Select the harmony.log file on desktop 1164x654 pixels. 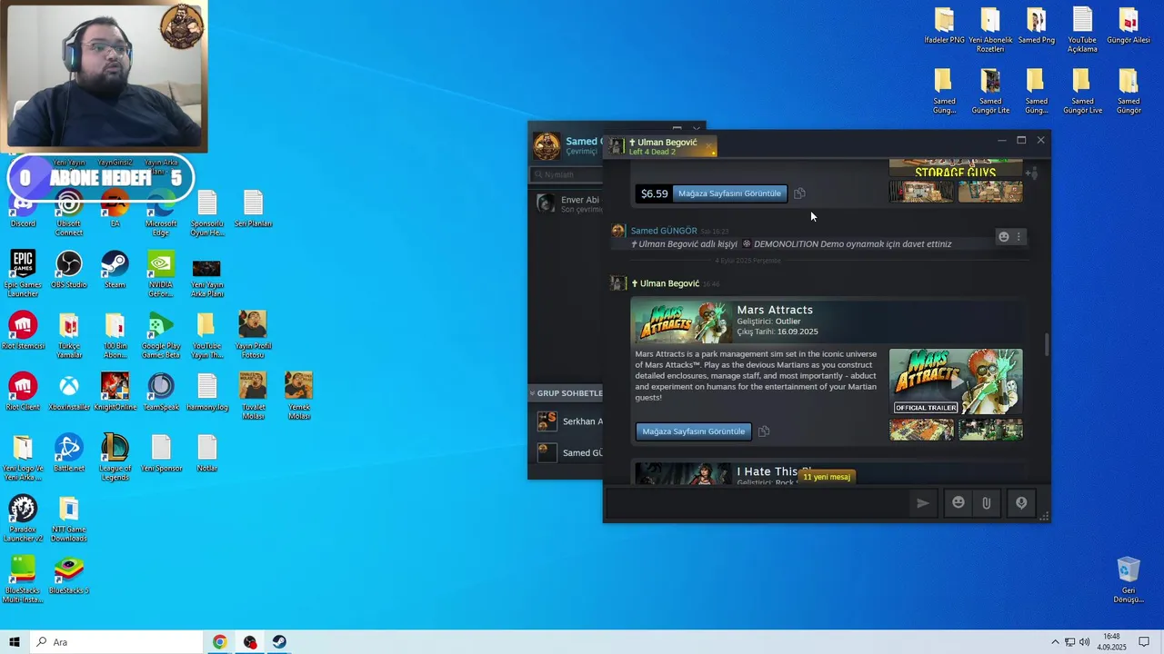click(206, 392)
